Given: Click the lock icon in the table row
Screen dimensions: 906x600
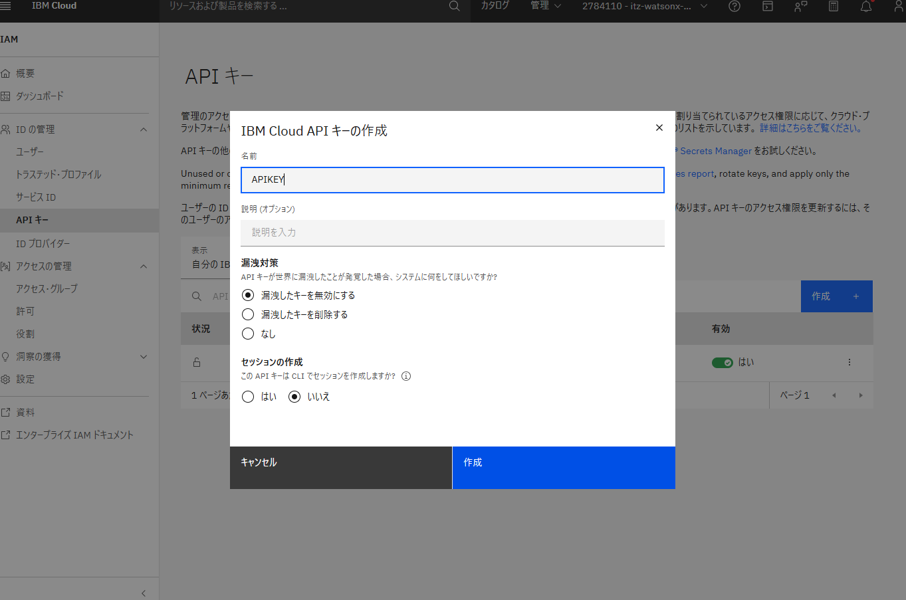Looking at the screenshot, I should (197, 362).
